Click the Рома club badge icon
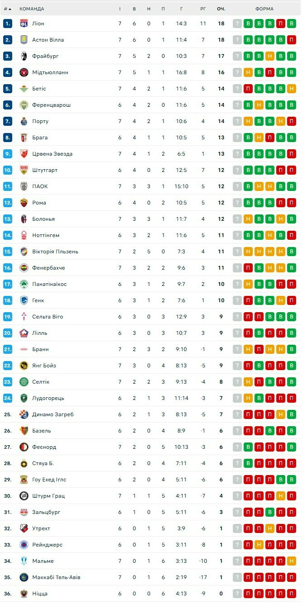This screenshot has height=604, width=302. [24, 203]
